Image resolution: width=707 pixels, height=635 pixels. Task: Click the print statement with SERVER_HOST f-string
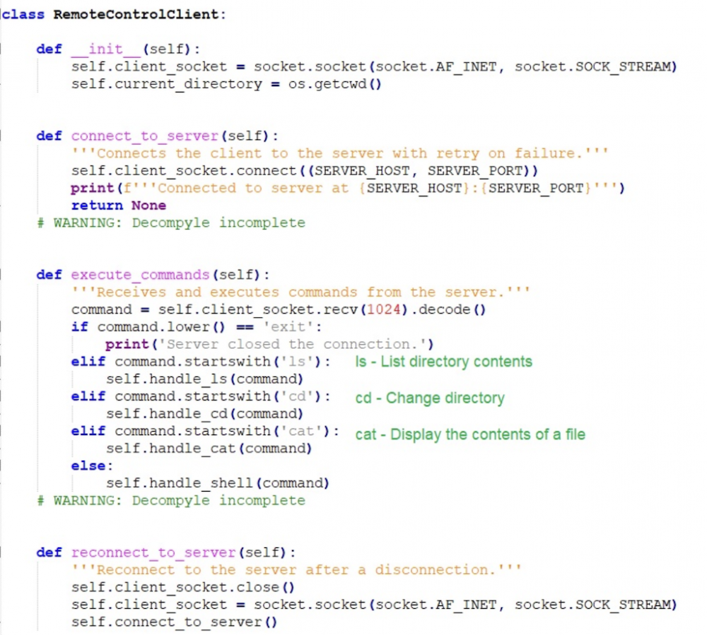pos(346,188)
